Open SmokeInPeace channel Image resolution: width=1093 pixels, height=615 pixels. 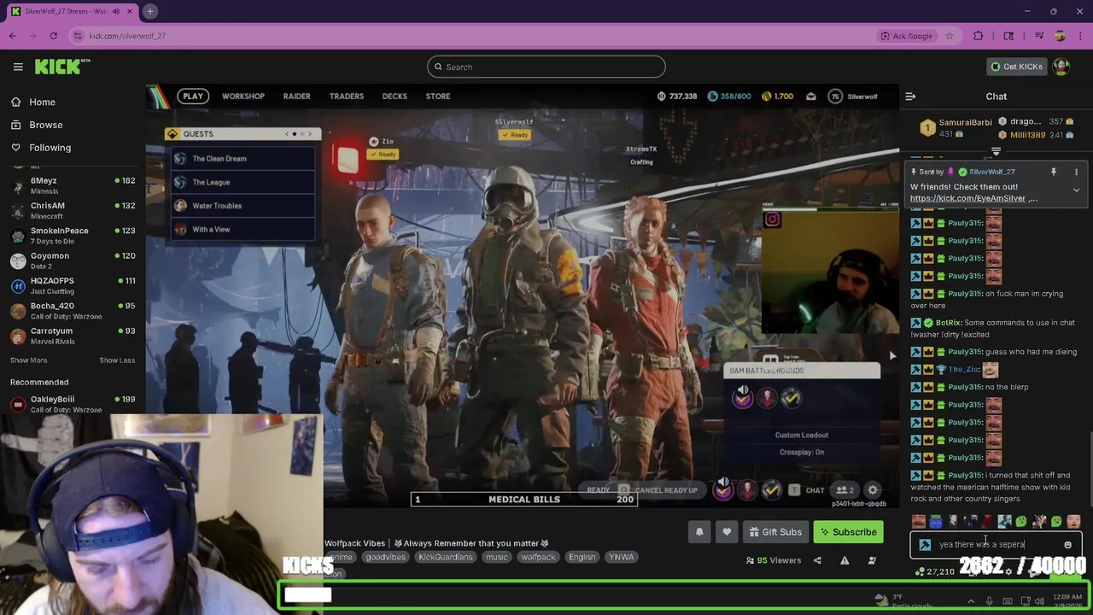tap(73, 235)
